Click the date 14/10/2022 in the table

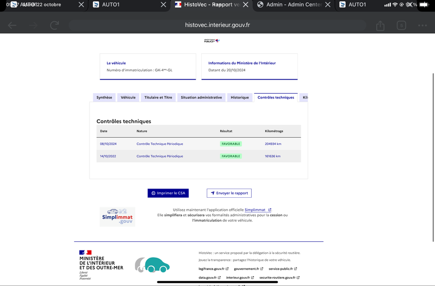pyautogui.click(x=108, y=156)
